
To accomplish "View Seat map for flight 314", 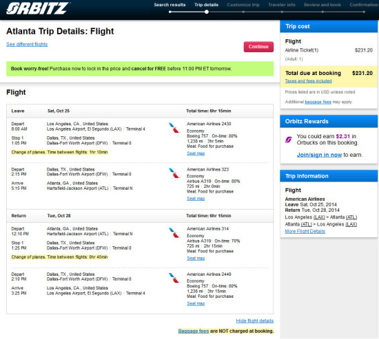I will (196, 258).
